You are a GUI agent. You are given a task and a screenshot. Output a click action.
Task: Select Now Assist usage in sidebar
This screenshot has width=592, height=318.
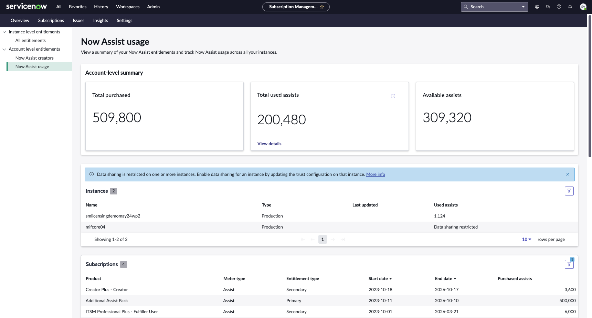pos(39,67)
